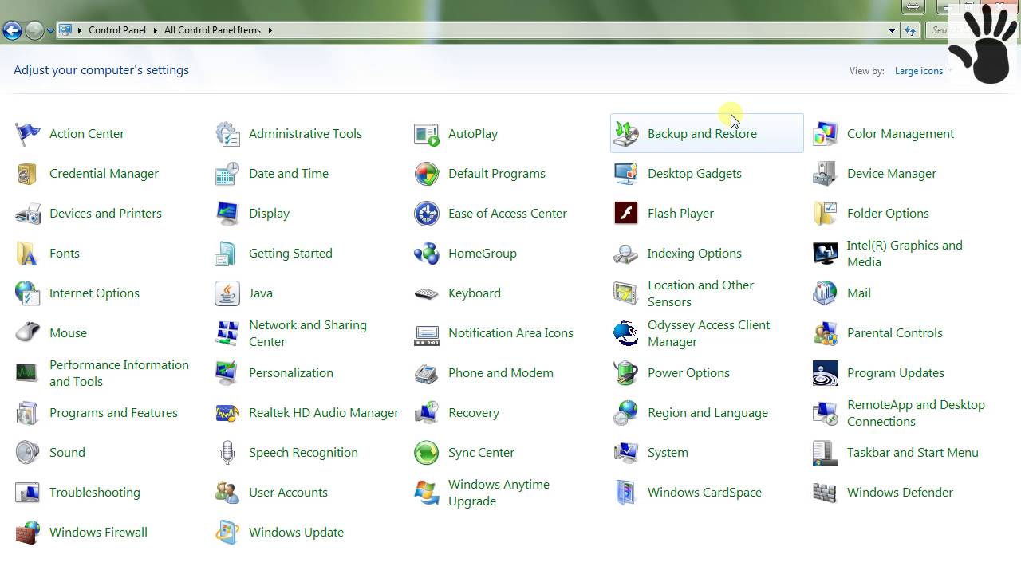Click the Display monitor icon
1021x574 pixels.
[x=227, y=214]
